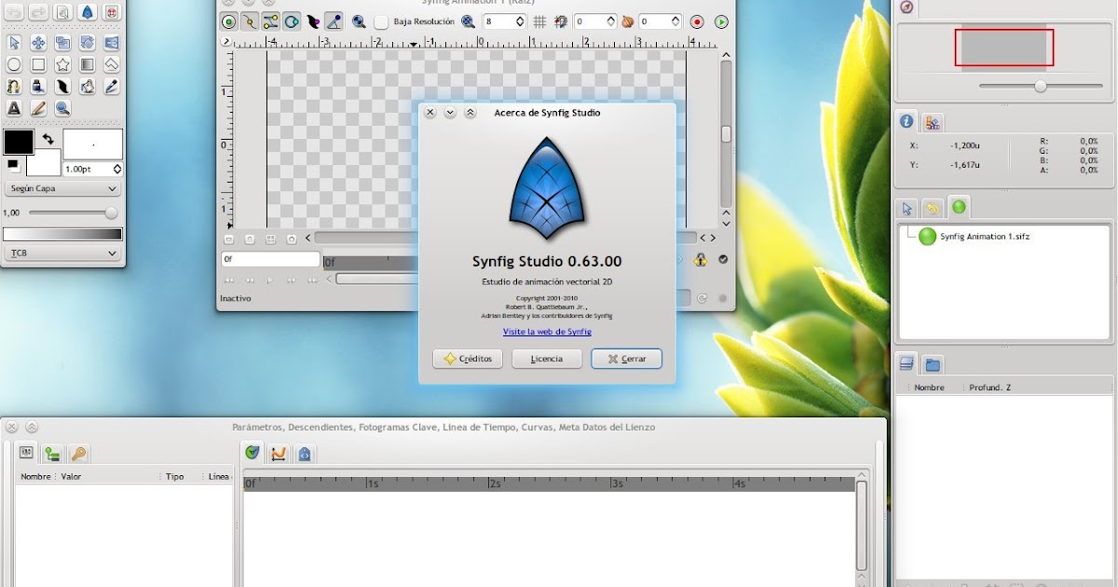This screenshot has height=587, width=1118.
Task: Toggle radius ducks in canvas toolbar
Action: tap(292, 21)
